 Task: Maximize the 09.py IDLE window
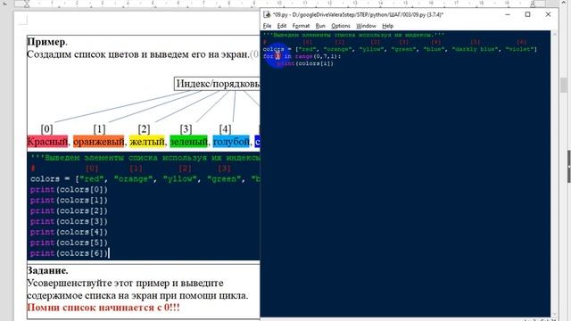(x=527, y=14)
